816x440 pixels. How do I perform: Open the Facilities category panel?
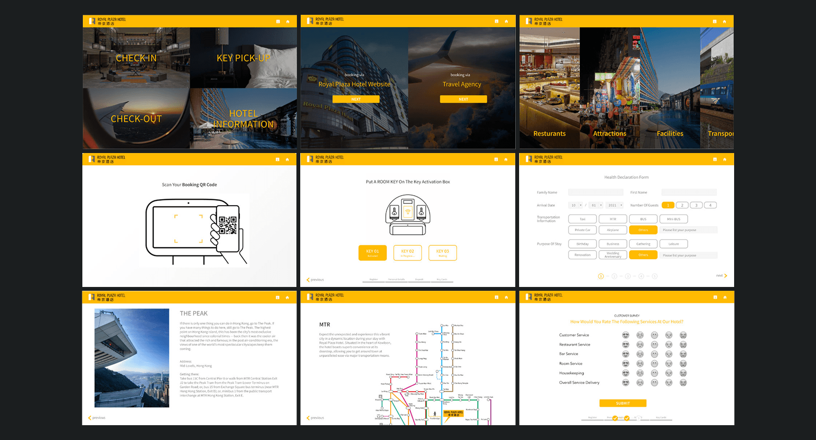(670, 88)
